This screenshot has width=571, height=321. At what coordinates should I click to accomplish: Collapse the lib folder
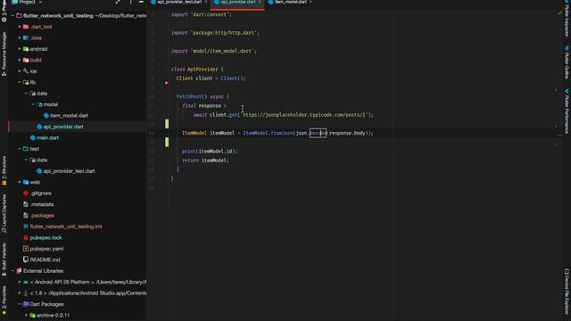pos(20,82)
